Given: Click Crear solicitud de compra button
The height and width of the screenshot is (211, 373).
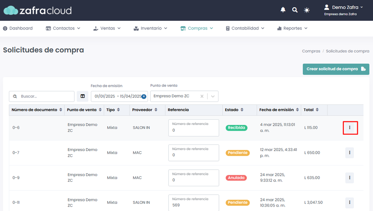Looking at the screenshot, I should point(336,69).
